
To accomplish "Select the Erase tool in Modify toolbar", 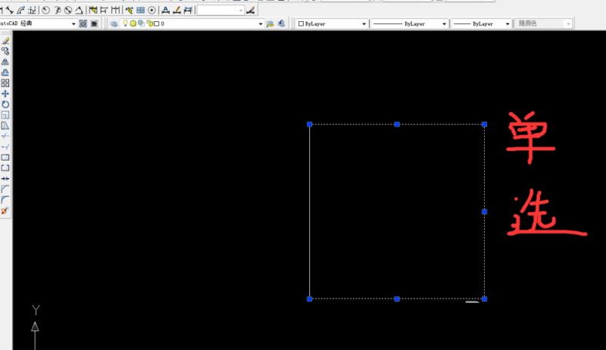I will pyautogui.click(x=5, y=41).
